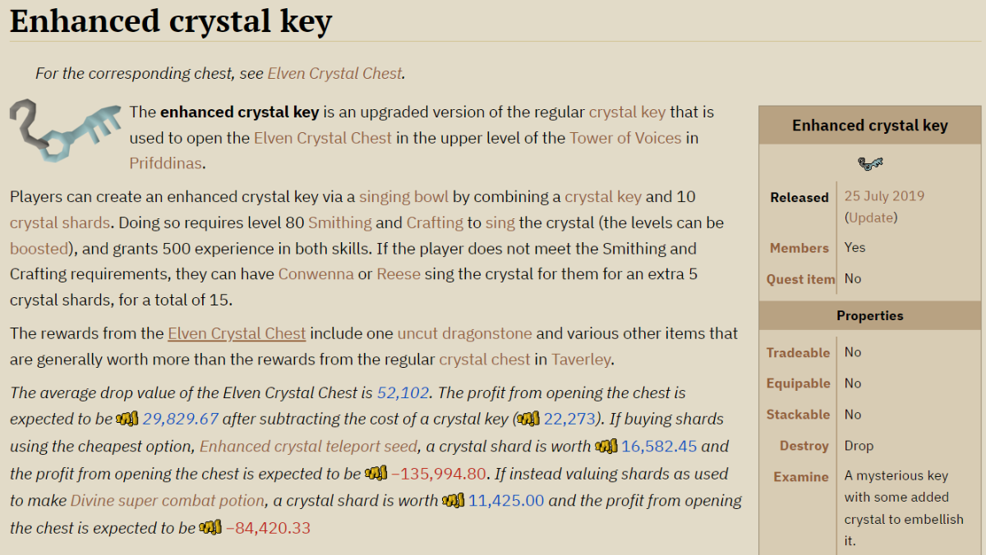986x555 pixels.
Task: Follow the Prifddinas link
Action: 164,163
